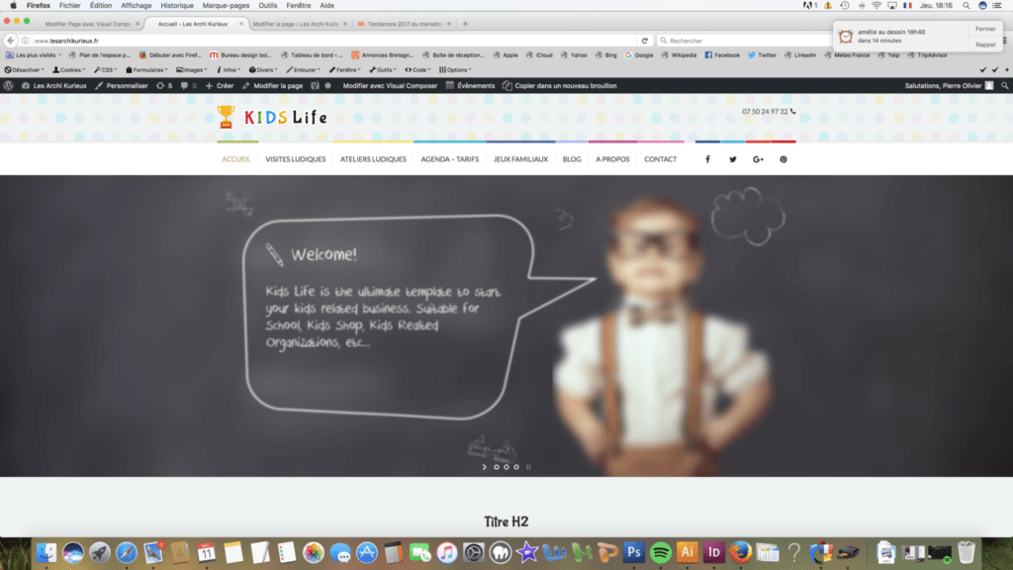This screenshot has height=570, width=1013.
Task: Expand the Formulaires developer toolbar dropdown
Action: [x=146, y=70]
